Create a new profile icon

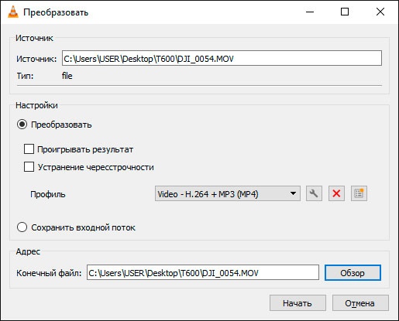click(359, 193)
